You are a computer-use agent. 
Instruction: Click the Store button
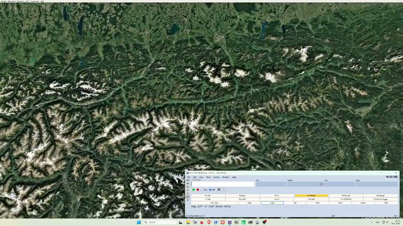click(x=340, y=203)
